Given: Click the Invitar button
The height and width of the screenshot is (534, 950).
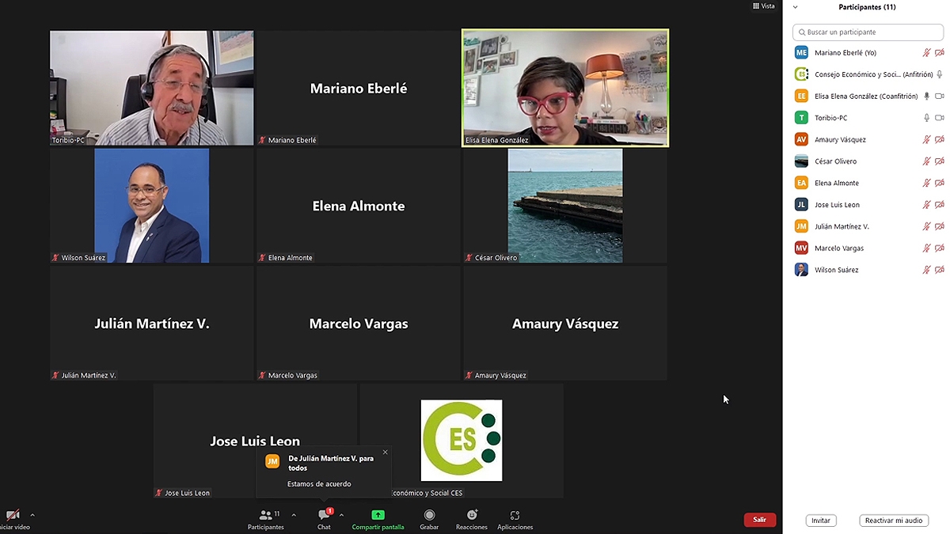Looking at the screenshot, I should pyautogui.click(x=821, y=521).
